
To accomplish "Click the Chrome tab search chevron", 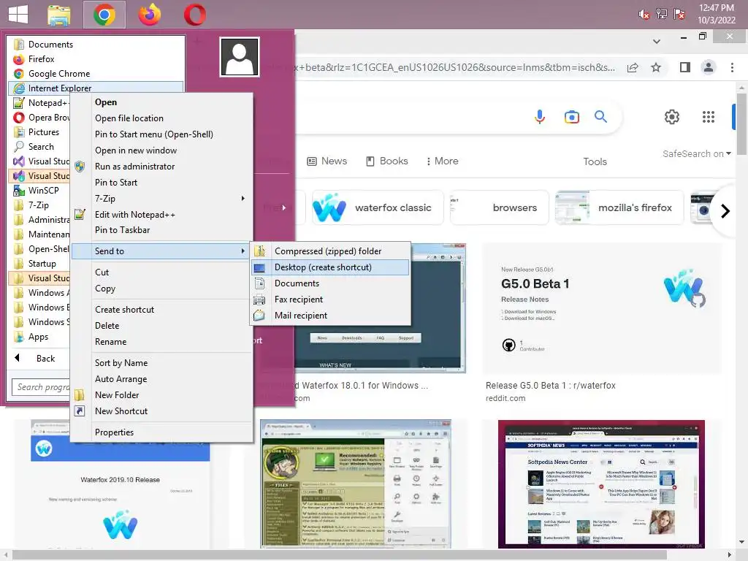I will [x=657, y=42].
